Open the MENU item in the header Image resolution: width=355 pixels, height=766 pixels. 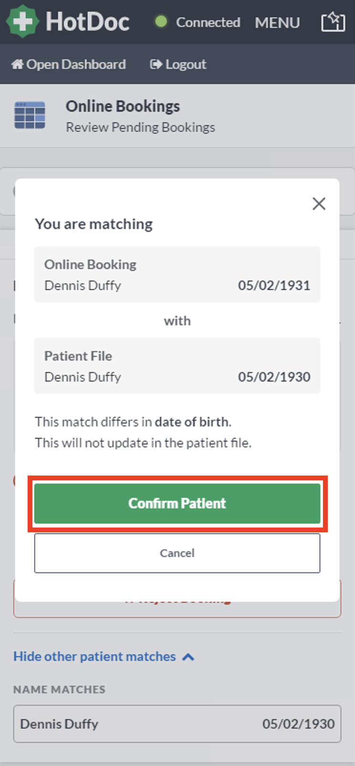[277, 22]
